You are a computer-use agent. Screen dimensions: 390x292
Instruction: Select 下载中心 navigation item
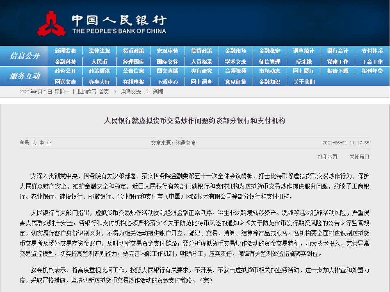(x=167, y=82)
